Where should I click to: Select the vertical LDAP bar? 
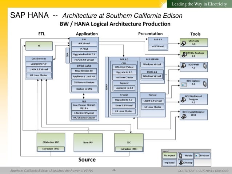pyautogui.click(x=107, y=87)
